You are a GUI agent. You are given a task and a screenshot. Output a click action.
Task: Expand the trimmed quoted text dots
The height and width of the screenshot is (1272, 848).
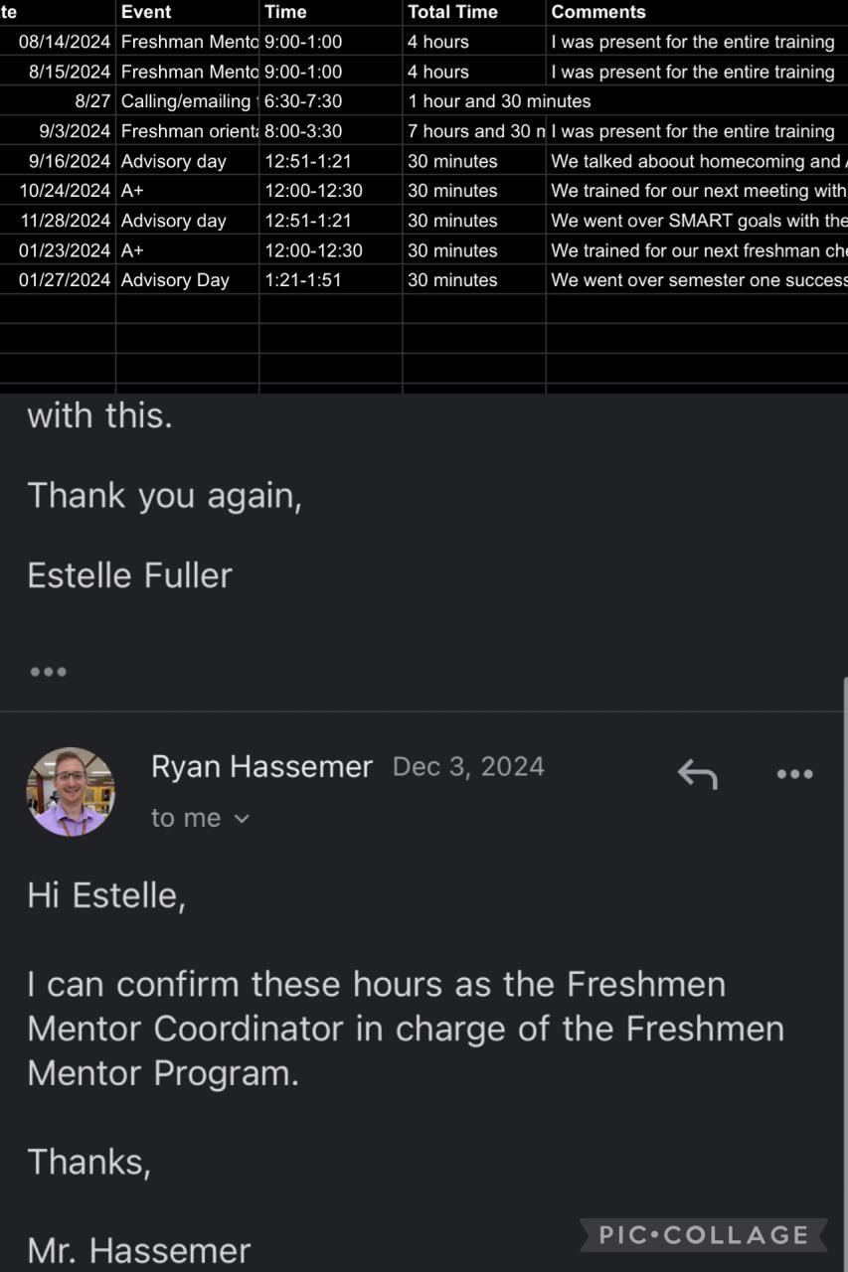click(48, 672)
